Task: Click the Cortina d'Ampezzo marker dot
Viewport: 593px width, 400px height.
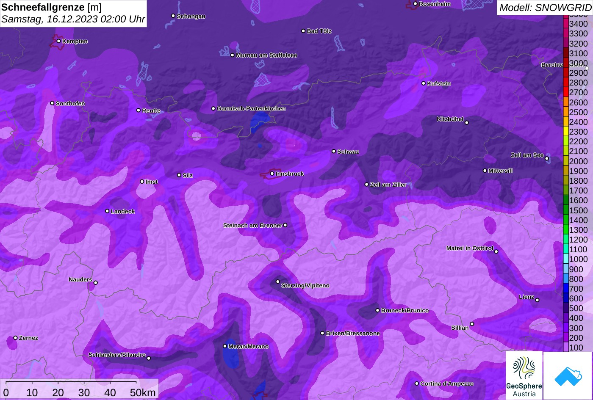Action: pyautogui.click(x=417, y=383)
